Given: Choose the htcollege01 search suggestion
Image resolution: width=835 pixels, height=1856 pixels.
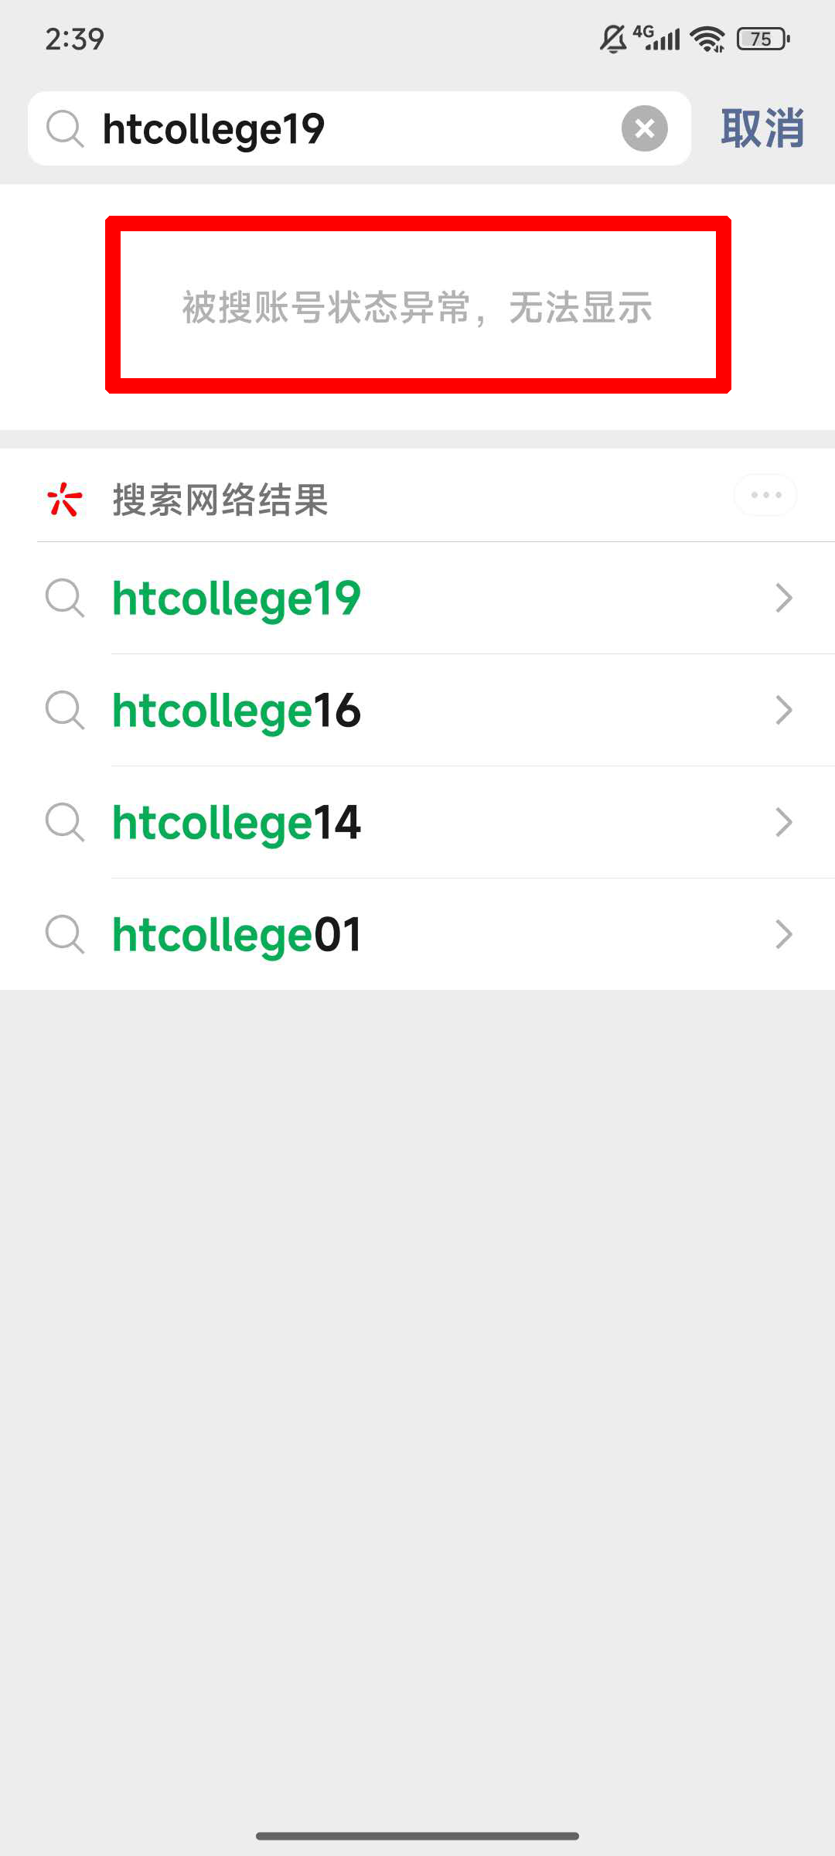Looking at the screenshot, I should pyautogui.click(x=237, y=935).
